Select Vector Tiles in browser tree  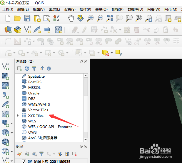point(38,110)
